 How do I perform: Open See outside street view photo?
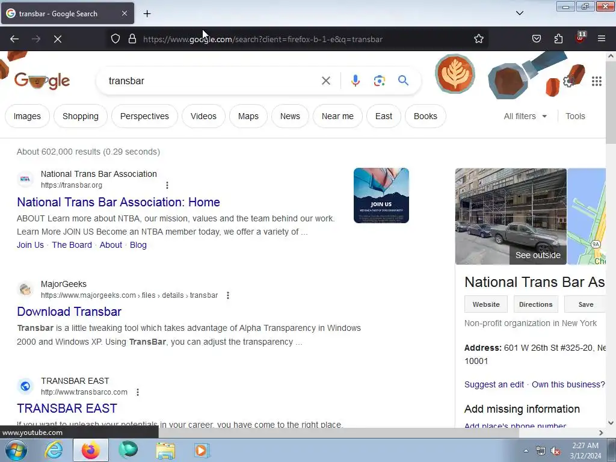point(511,217)
